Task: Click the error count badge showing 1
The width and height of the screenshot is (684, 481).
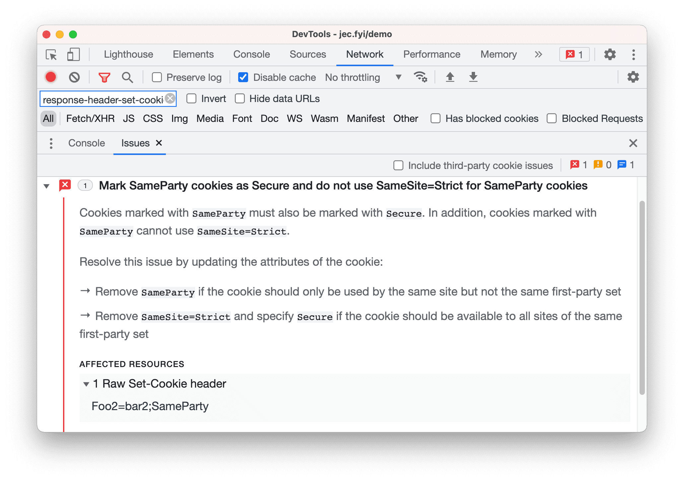Action: 574,54
